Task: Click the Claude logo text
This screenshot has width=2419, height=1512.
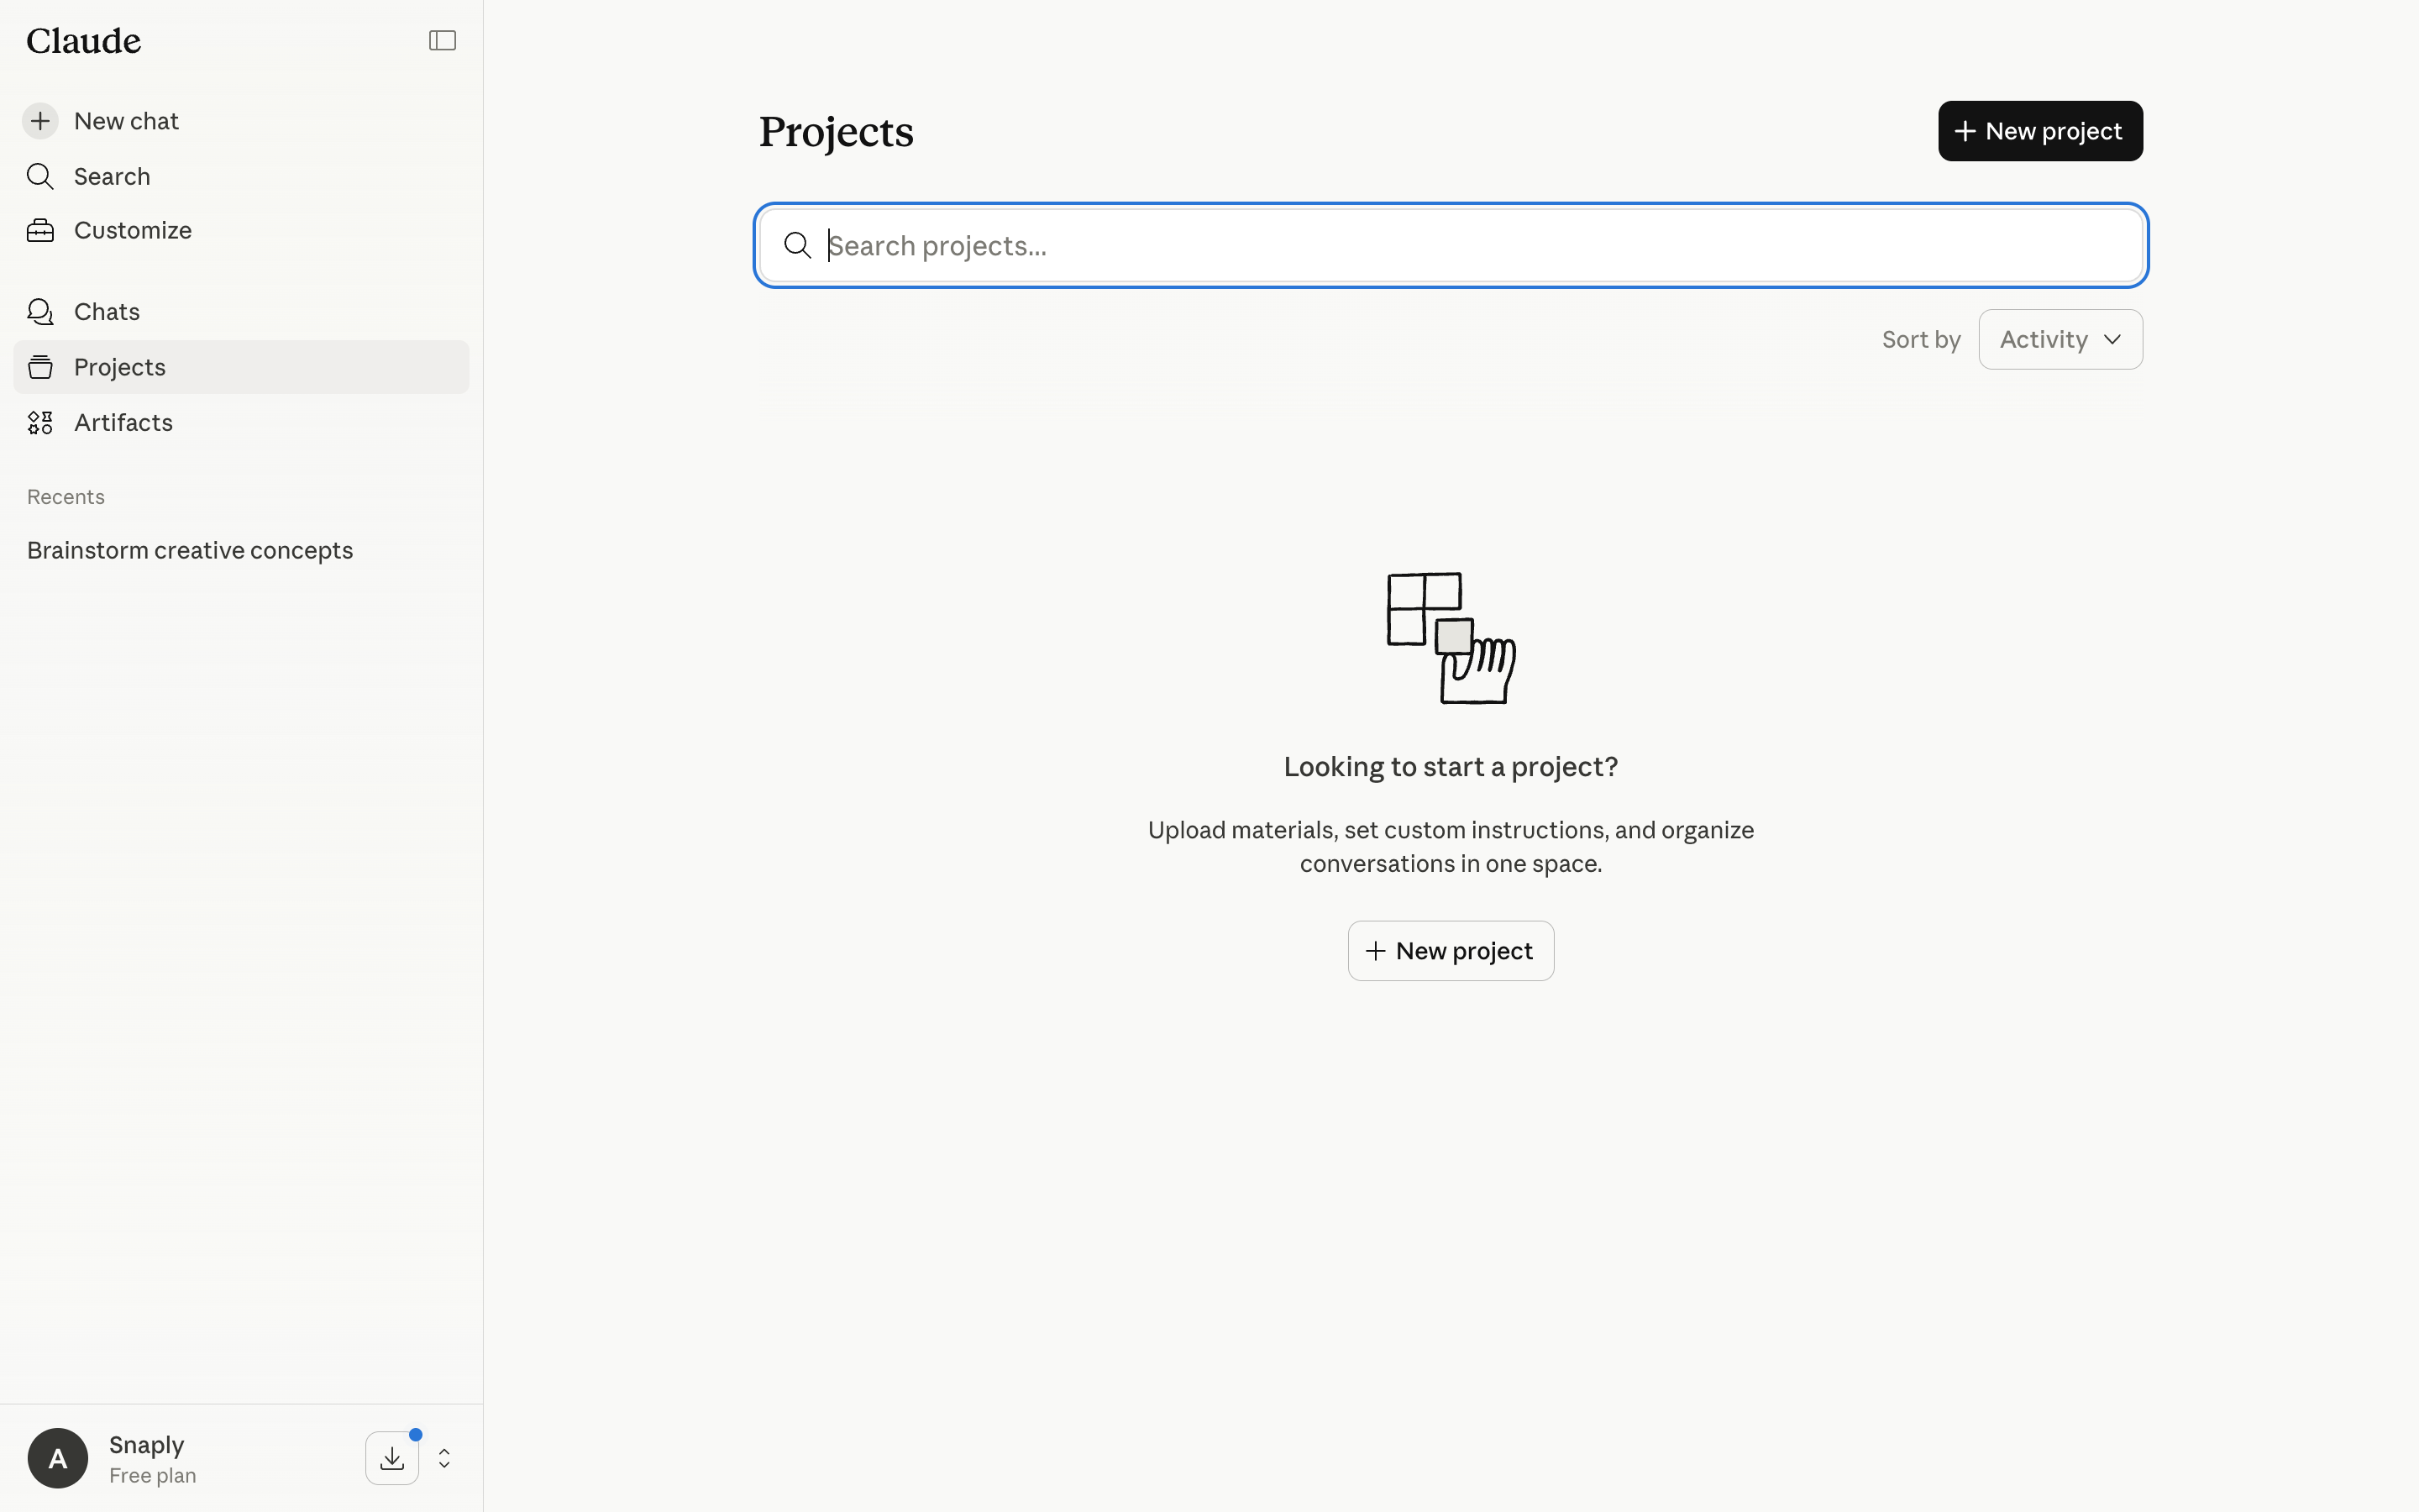Action: pyautogui.click(x=84, y=40)
